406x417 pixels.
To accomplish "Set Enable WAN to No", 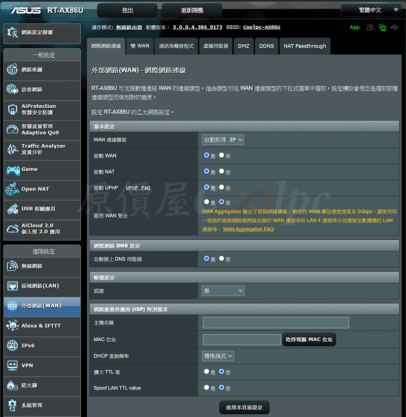I will 221,155.
